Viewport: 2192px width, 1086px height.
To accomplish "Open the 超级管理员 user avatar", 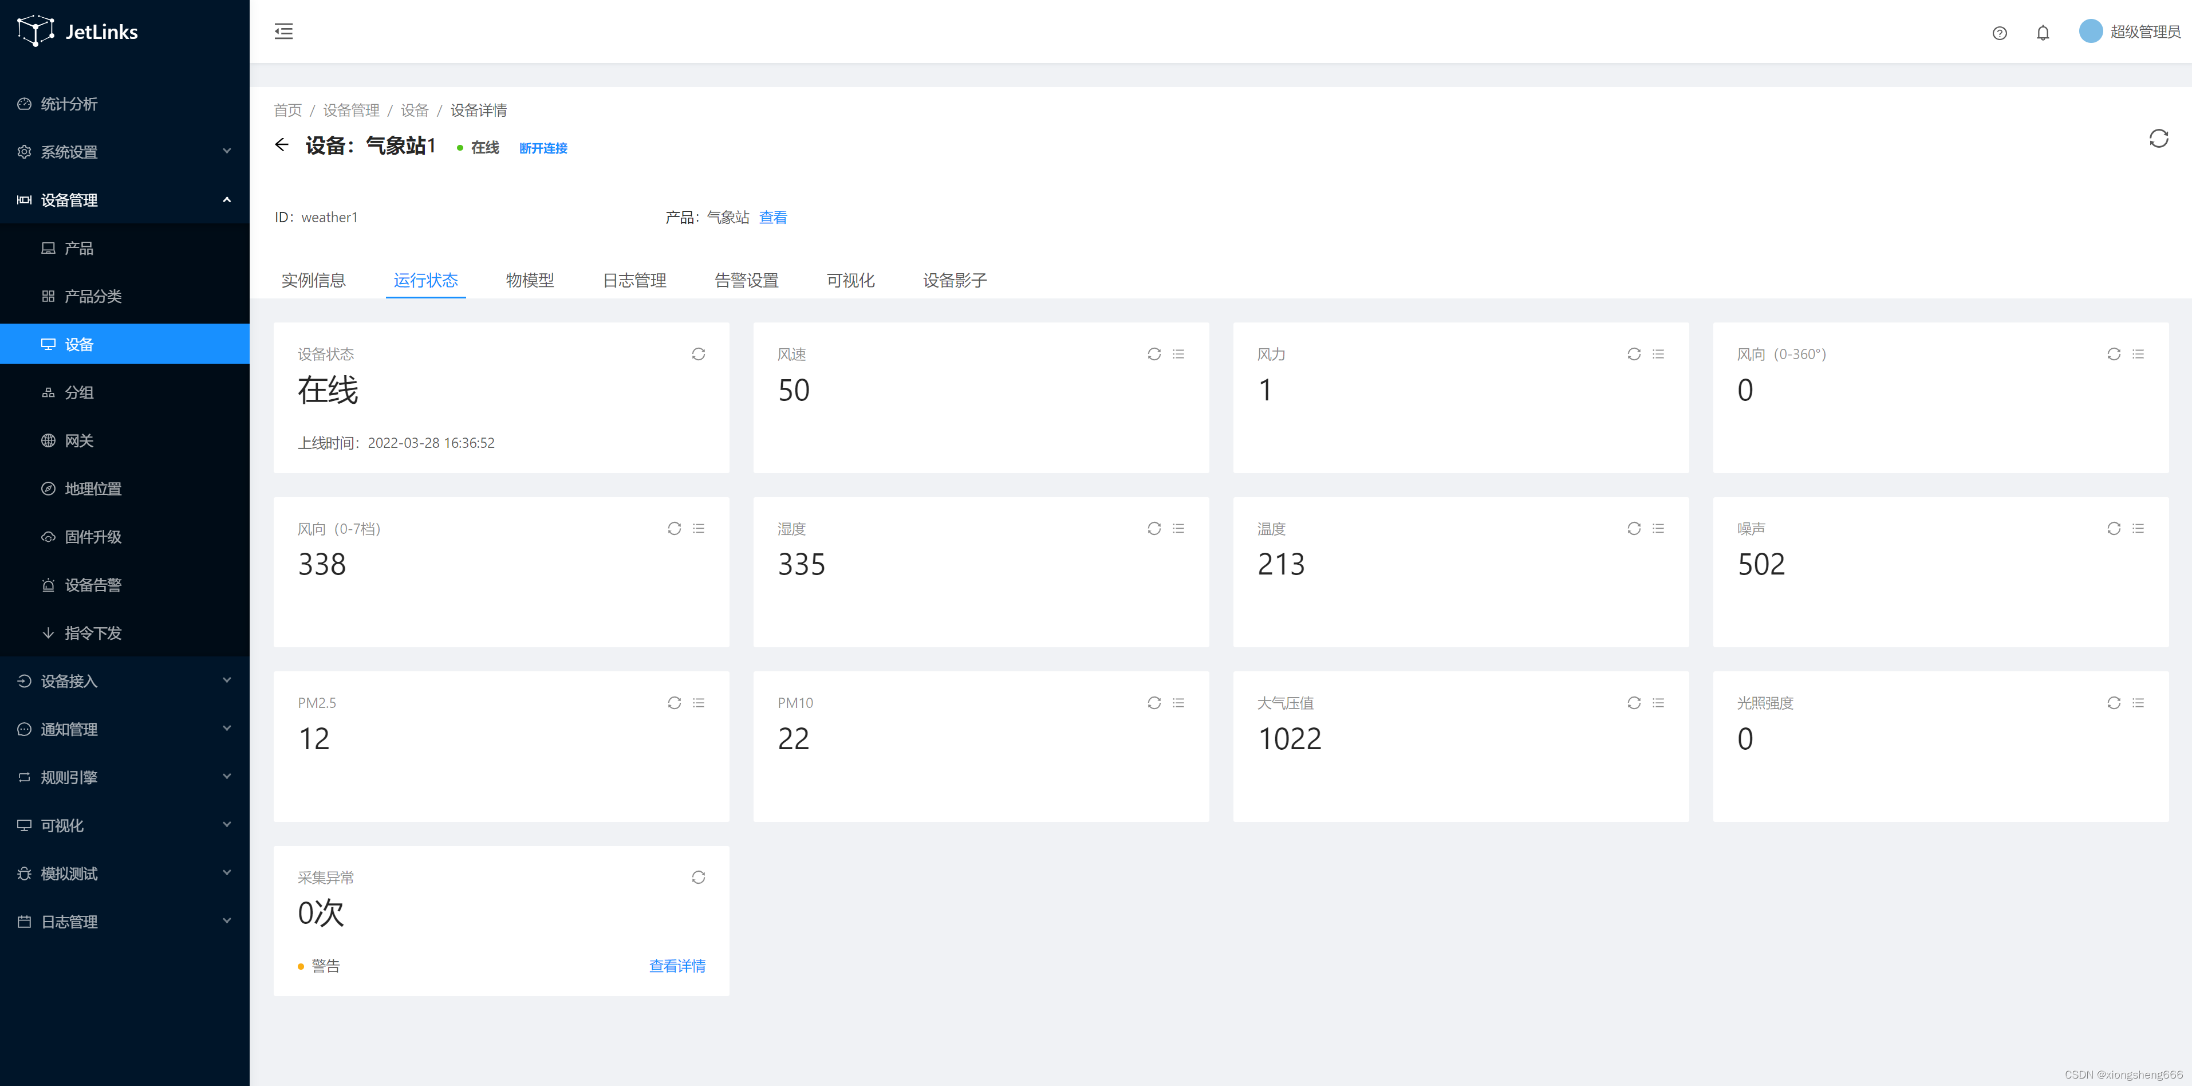I will [x=2090, y=32].
